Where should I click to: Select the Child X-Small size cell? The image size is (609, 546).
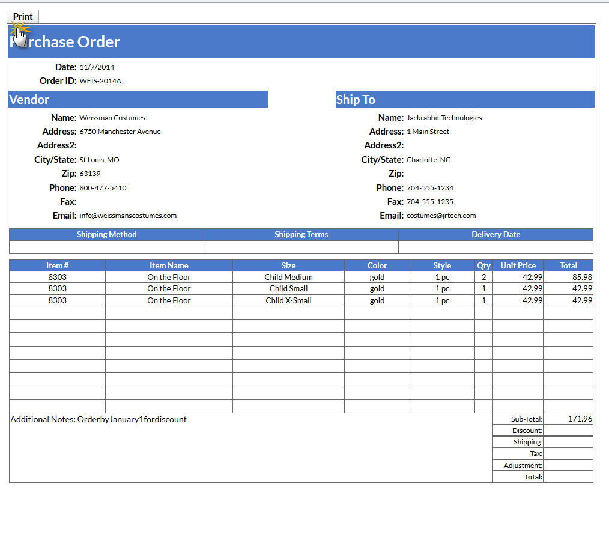tap(288, 300)
